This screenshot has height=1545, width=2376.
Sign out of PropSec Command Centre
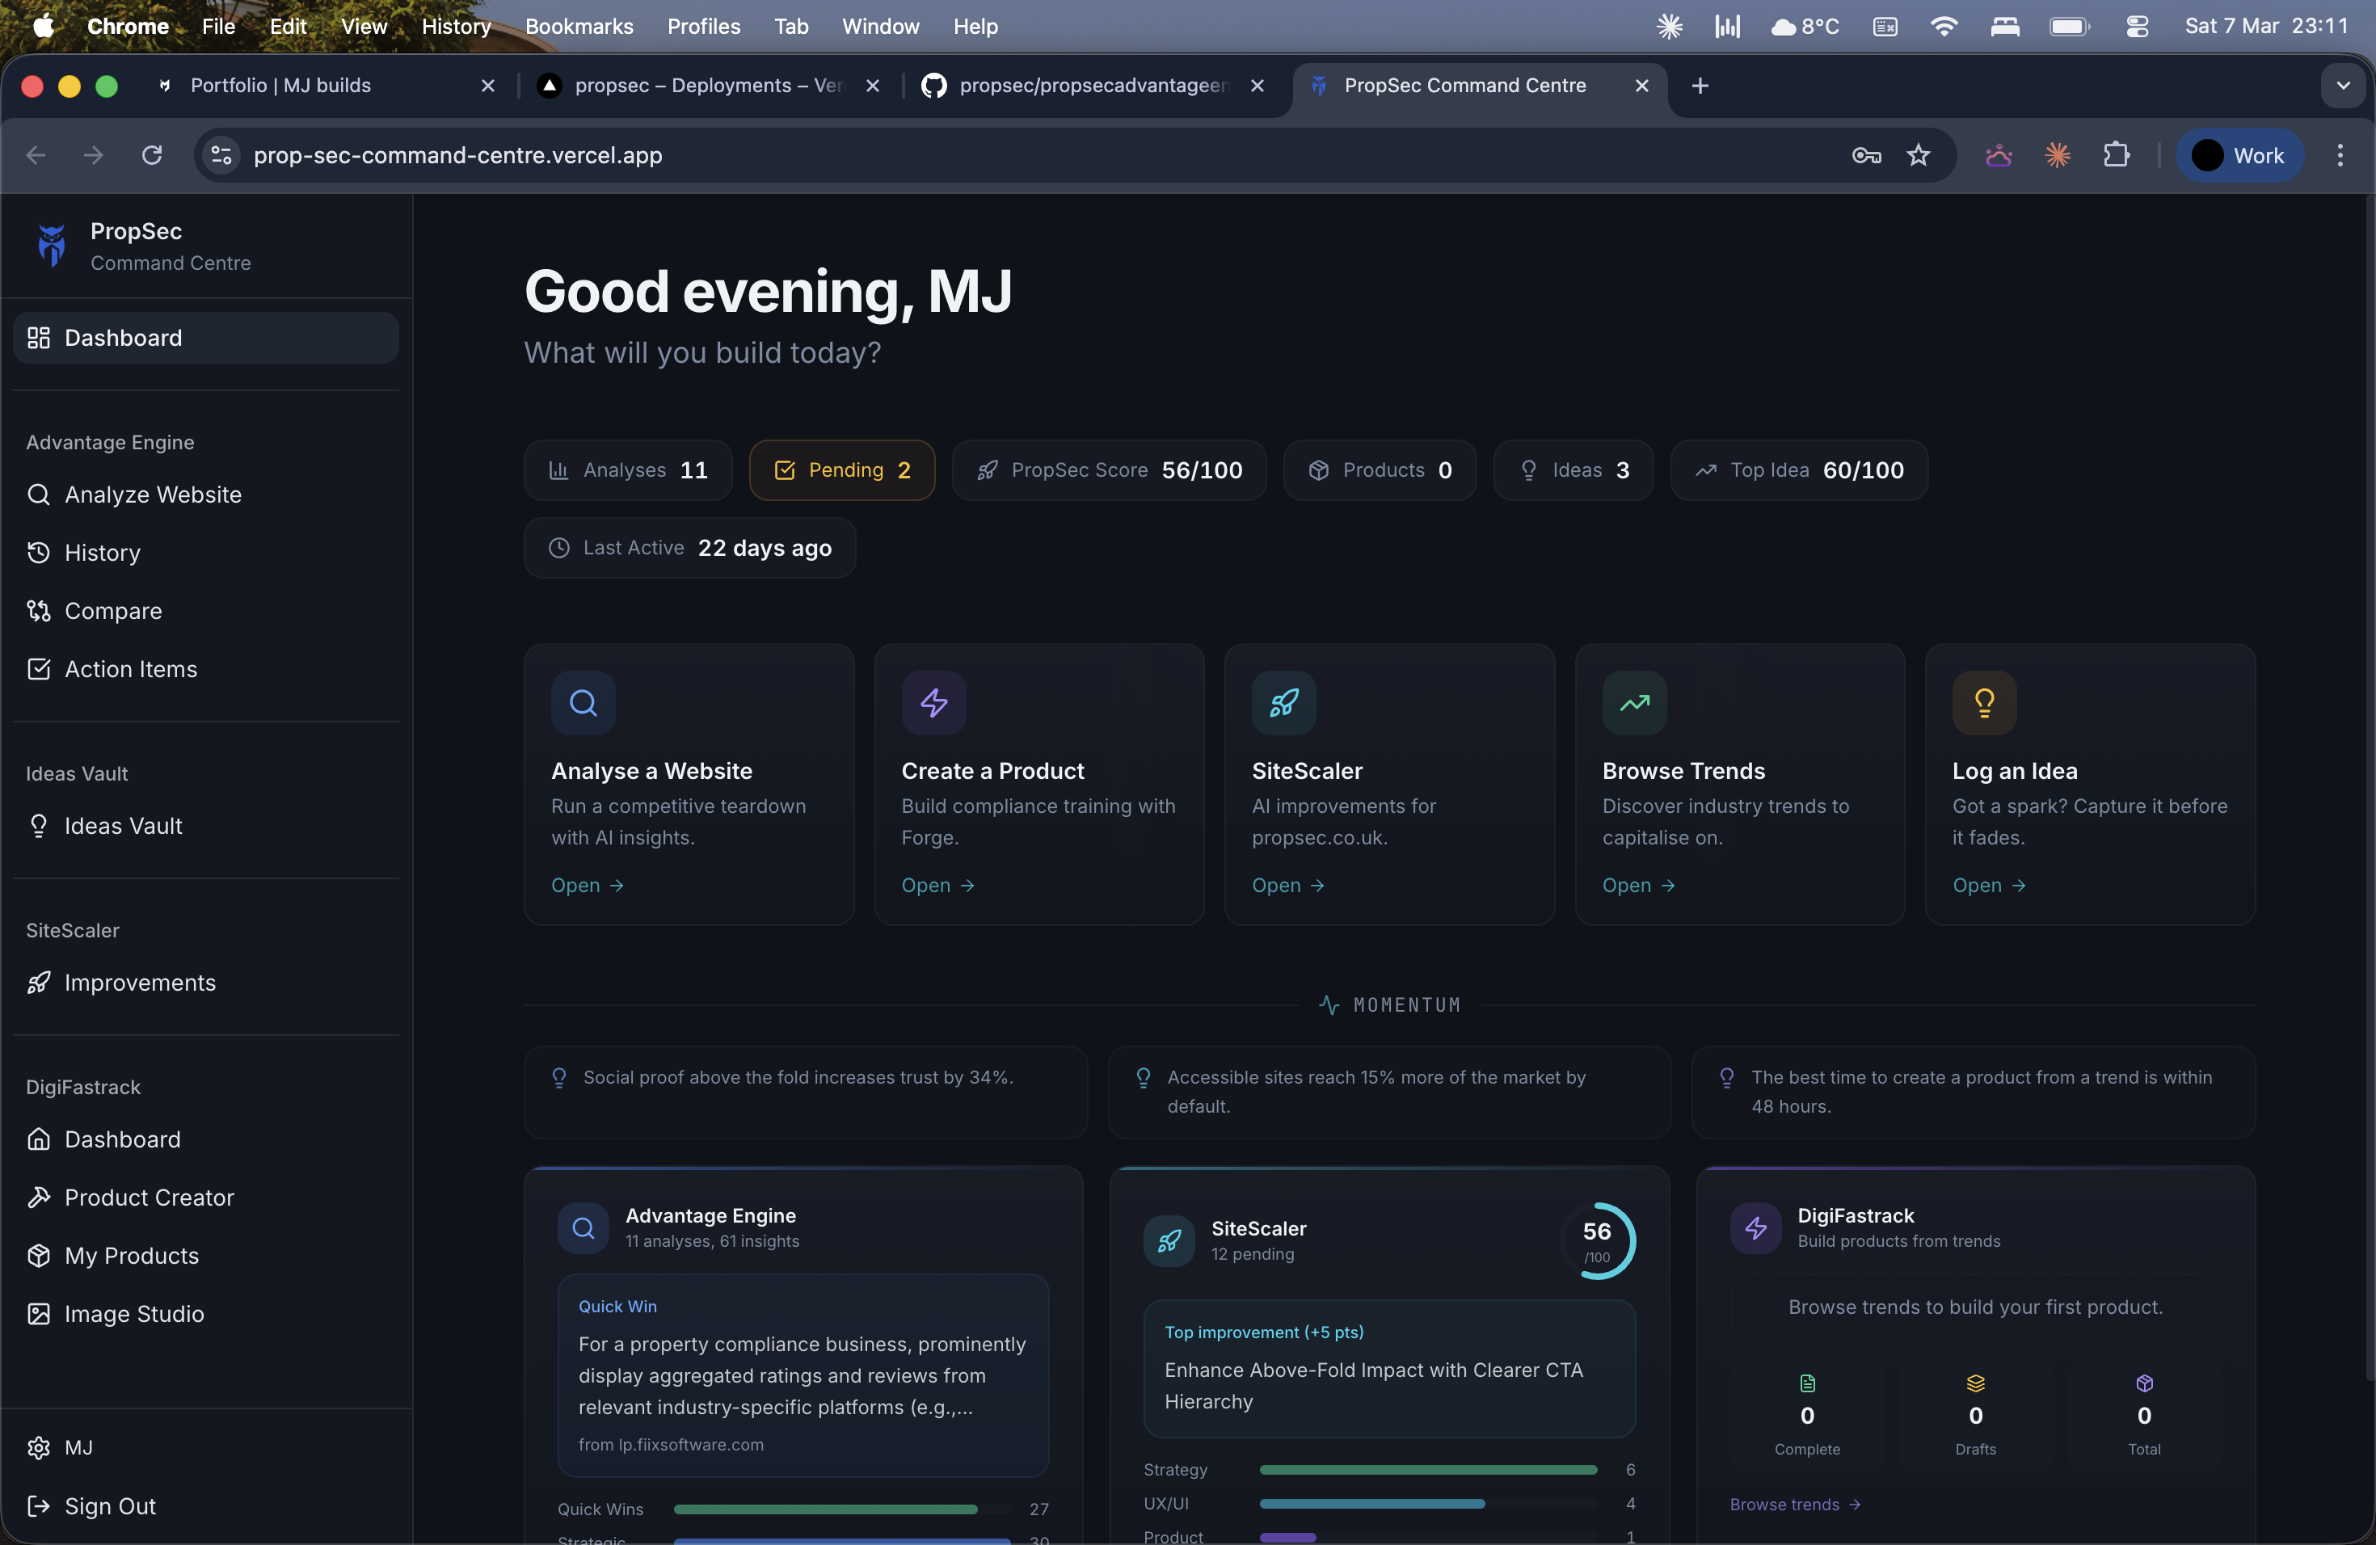205,1506
